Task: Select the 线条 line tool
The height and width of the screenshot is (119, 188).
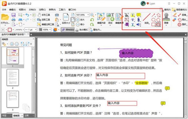Action: click(x=147, y=18)
